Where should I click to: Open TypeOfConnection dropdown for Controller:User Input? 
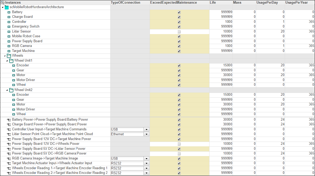146,130
